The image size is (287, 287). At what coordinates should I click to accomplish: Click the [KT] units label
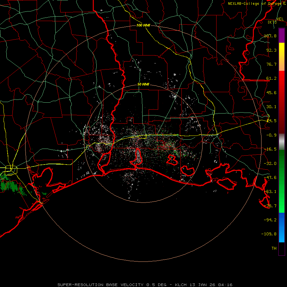coord(272,22)
